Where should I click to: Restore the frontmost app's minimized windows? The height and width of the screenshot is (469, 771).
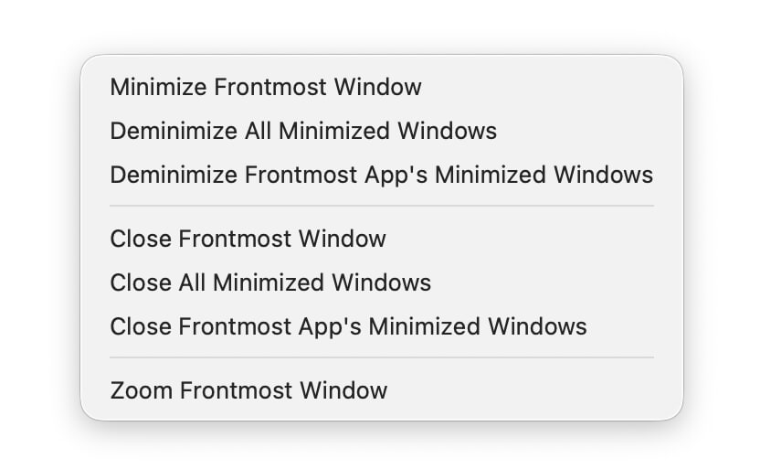(x=381, y=175)
